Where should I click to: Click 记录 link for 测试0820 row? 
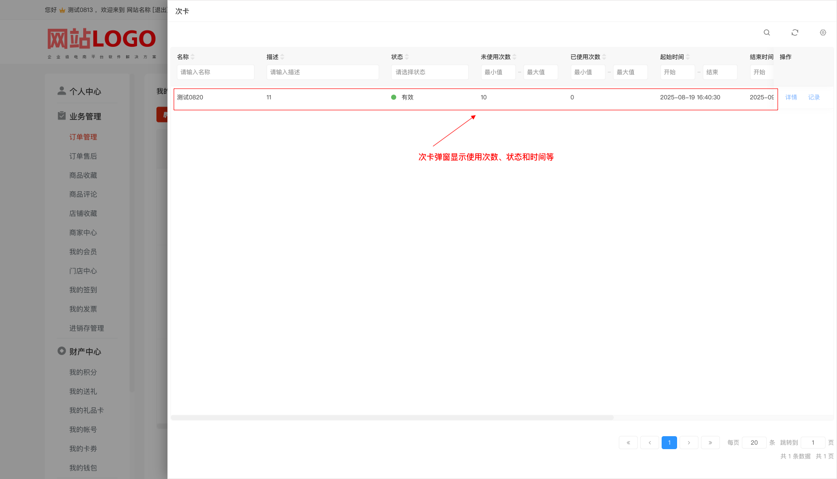[814, 98]
